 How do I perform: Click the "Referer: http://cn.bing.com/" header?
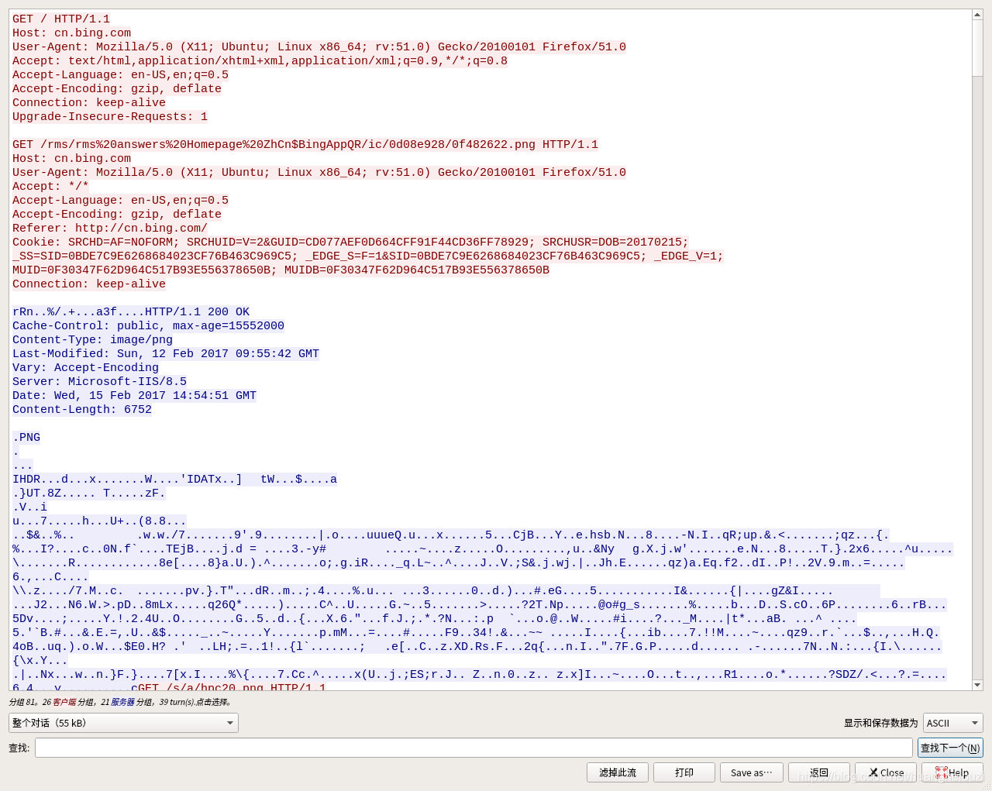point(110,228)
